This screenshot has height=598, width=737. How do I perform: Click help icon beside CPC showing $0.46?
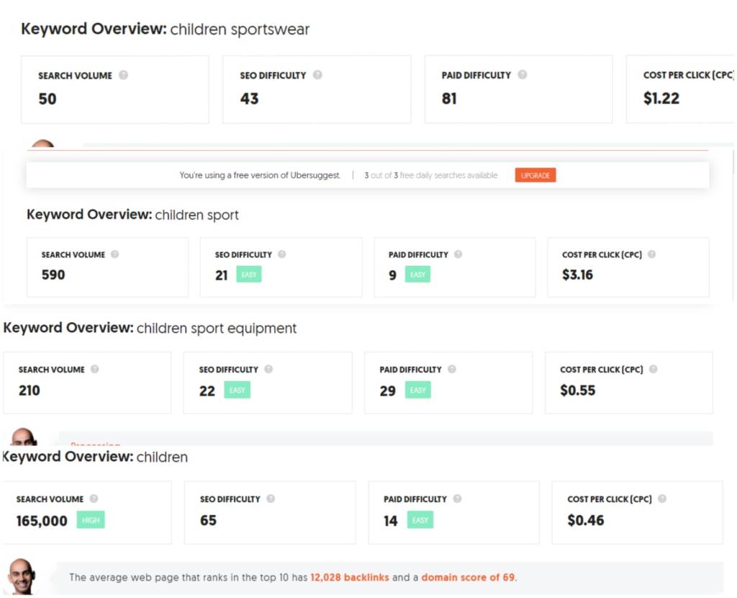pos(662,499)
